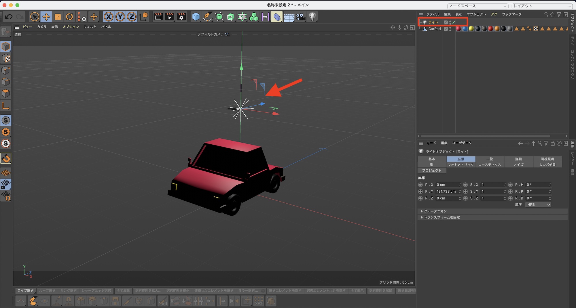Viewport: 576px width, 308px height.
Task: Open Render Settings gear clapperboard icon
Action: coord(181,17)
